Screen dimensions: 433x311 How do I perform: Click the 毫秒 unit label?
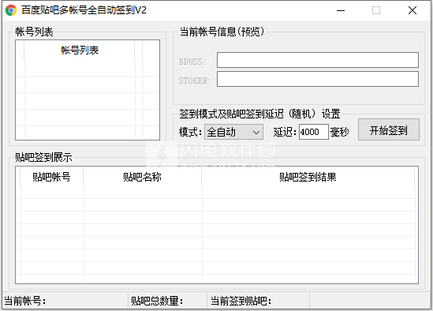point(340,132)
